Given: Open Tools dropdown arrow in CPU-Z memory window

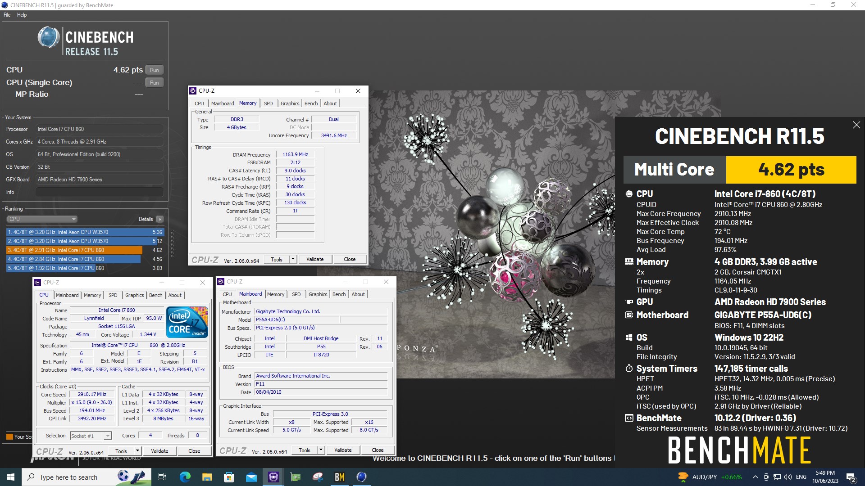Looking at the screenshot, I should click(293, 259).
